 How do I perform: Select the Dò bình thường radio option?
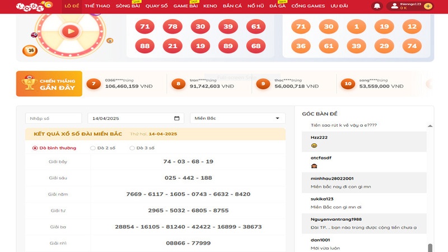pos(35,148)
